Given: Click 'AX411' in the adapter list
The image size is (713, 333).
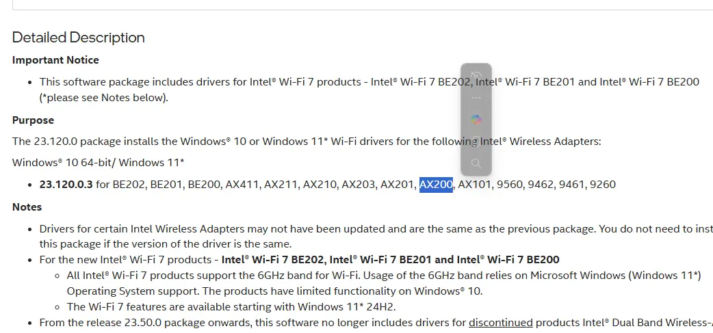Looking at the screenshot, I should (242, 185).
